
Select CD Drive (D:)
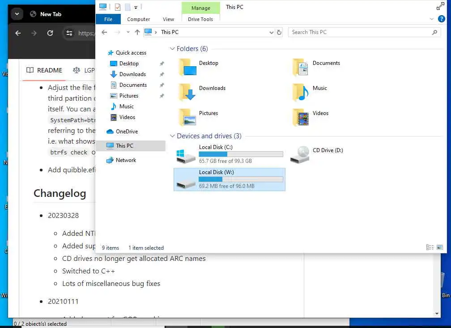[317, 154]
